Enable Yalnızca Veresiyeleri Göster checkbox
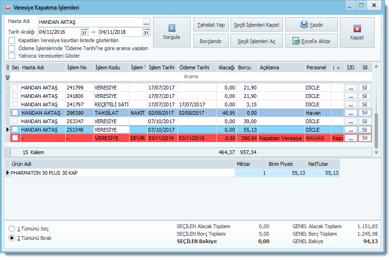Viewport: 392px width, 260px height. [12, 56]
